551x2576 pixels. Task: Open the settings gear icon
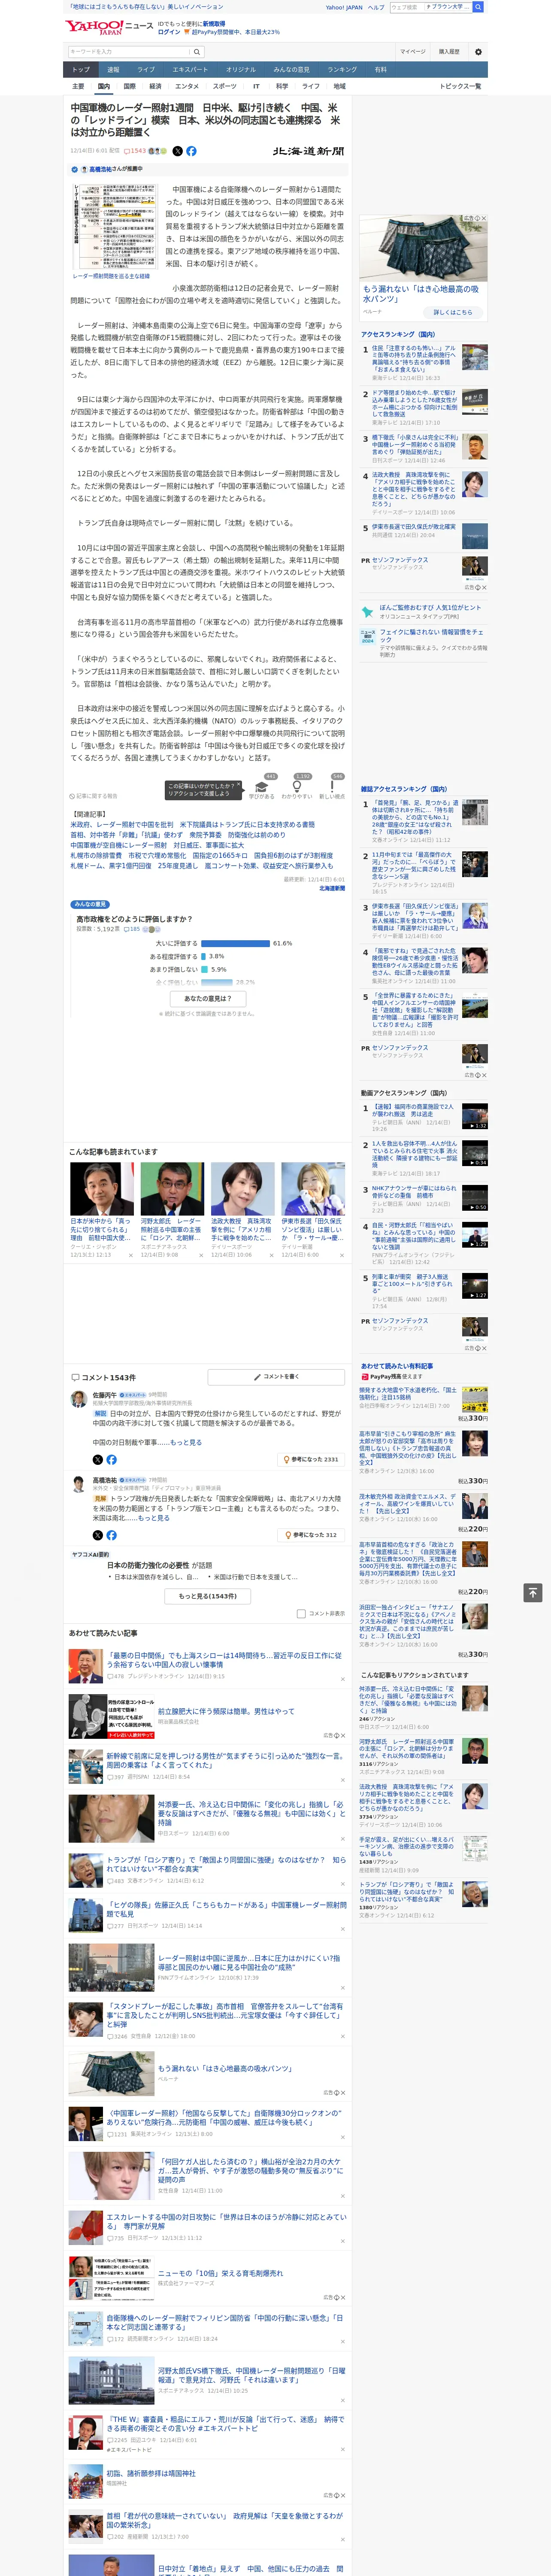tap(477, 52)
